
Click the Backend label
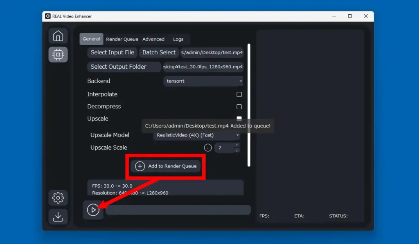(99, 81)
